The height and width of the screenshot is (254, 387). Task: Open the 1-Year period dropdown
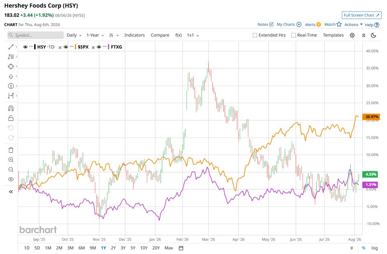pyautogui.click(x=95, y=35)
